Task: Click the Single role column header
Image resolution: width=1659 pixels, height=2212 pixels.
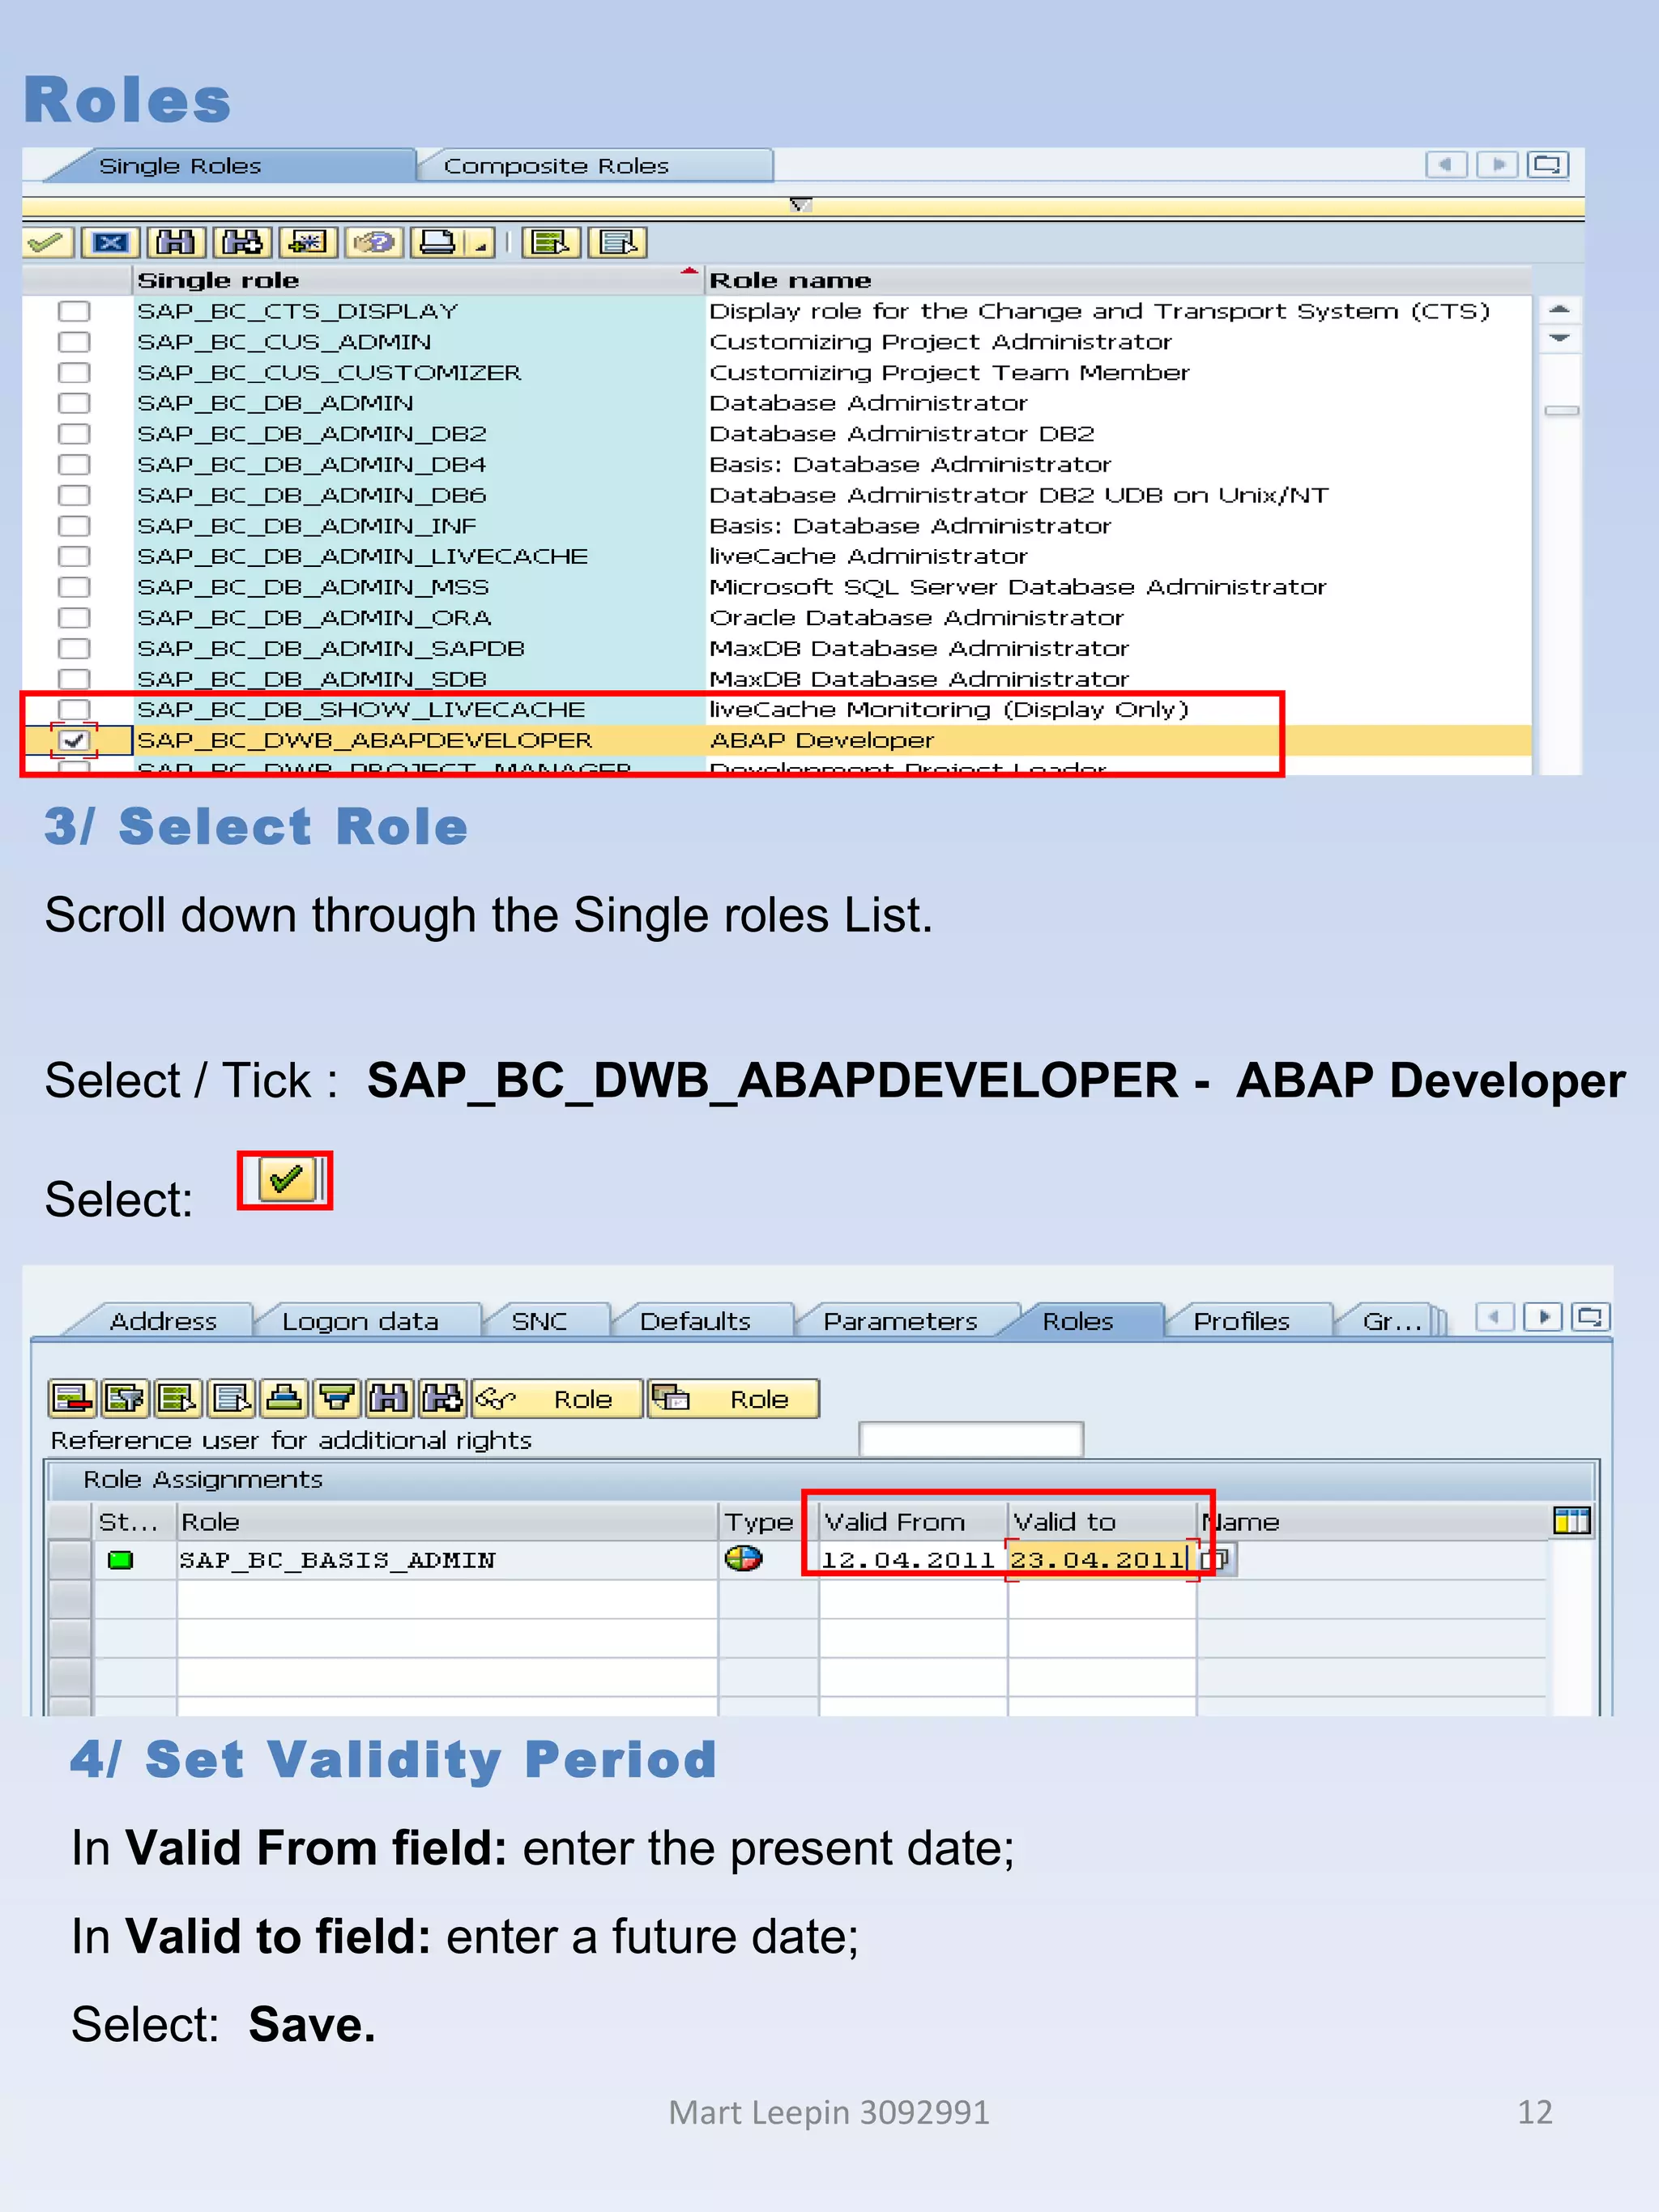Action: pyautogui.click(x=418, y=280)
